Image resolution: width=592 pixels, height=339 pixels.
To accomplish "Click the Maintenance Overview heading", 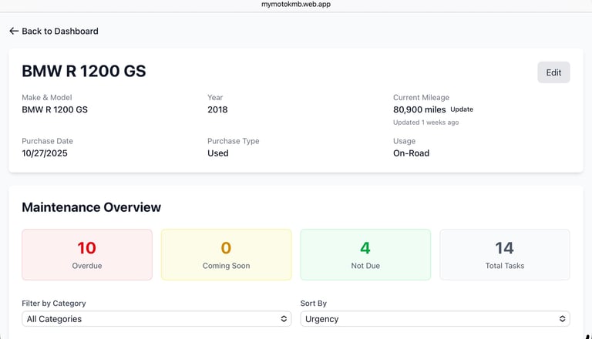I will coord(91,207).
